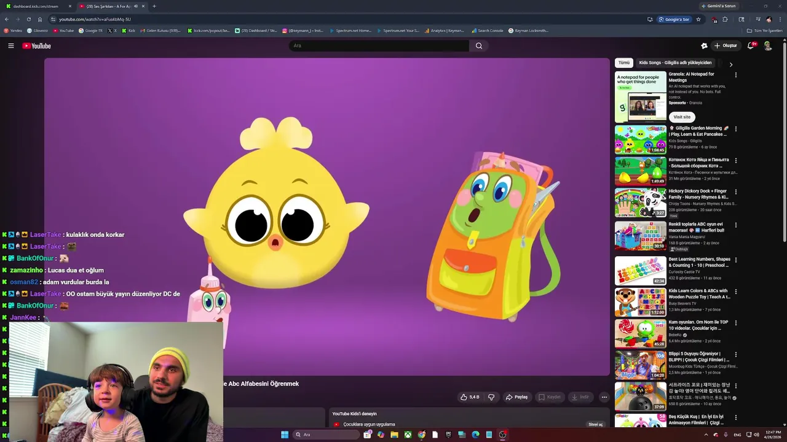The image size is (787, 442).
Task: Click the Windows taskbar search box
Action: pyautogui.click(x=326, y=435)
